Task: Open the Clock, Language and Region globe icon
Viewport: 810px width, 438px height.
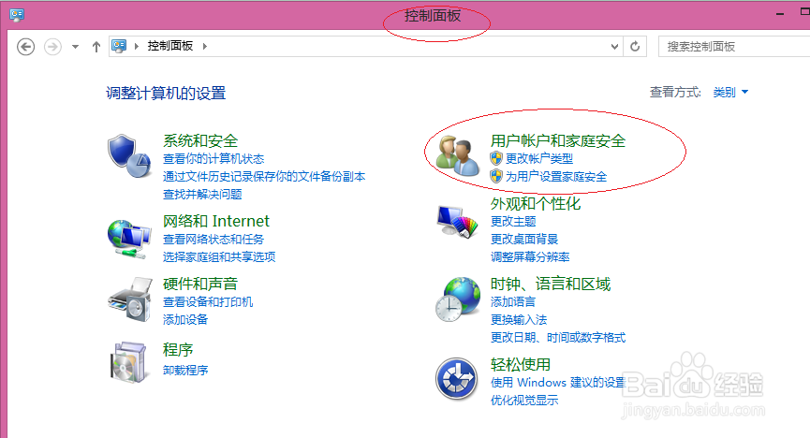Action: 458,299
